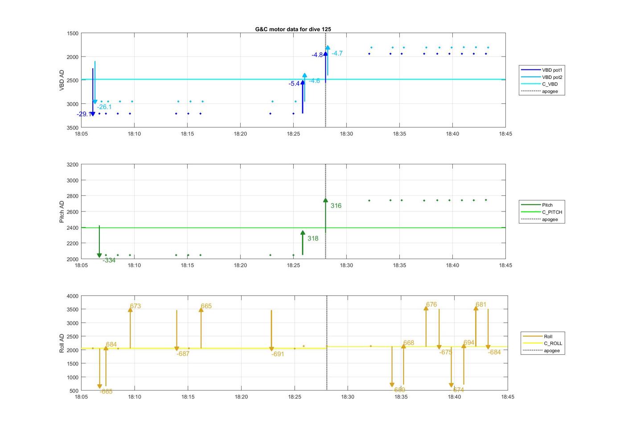The height and width of the screenshot is (439, 624).
Task: Click the '2400' tick on Pitch axis
Action: [72, 228]
